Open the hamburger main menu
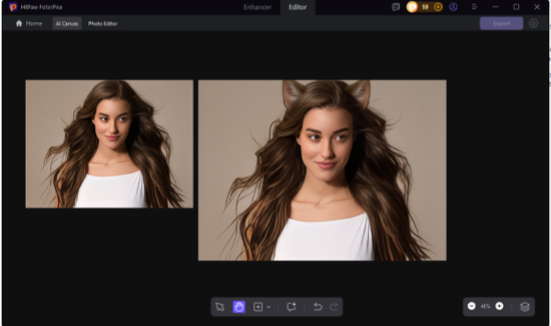The image size is (551, 326). tap(474, 7)
